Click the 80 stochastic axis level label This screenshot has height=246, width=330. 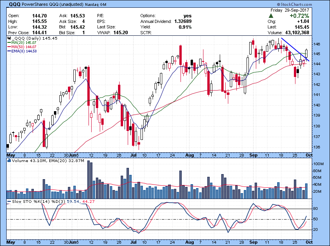pyautogui.click(x=316, y=209)
